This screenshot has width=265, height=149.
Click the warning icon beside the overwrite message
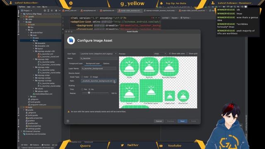(69, 112)
